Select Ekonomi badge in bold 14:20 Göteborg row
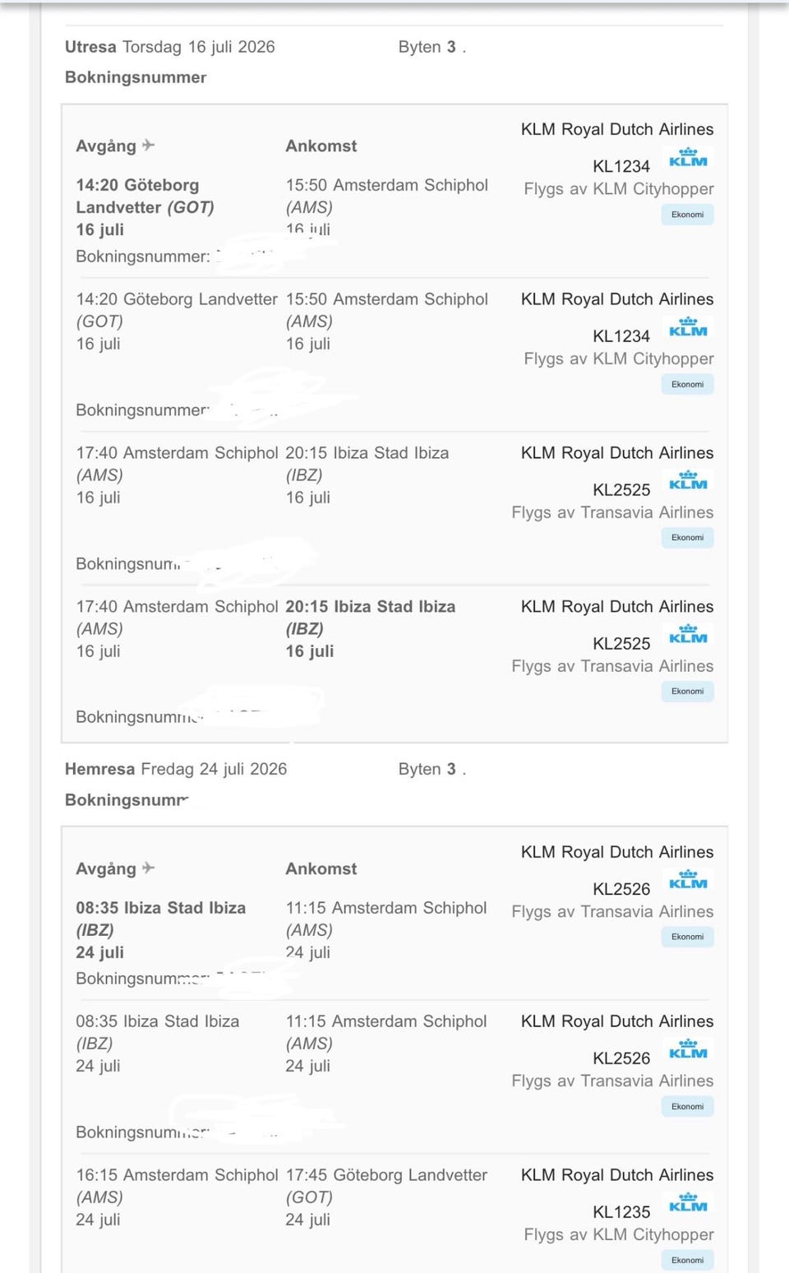 [x=687, y=215]
